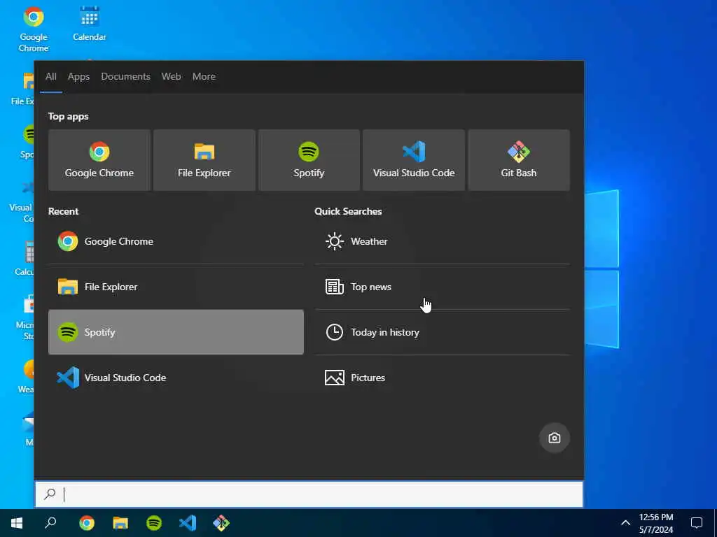This screenshot has width=717, height=537.
Task: Open Git Bash from the taskbar
Action: click(x=221, y=523)
